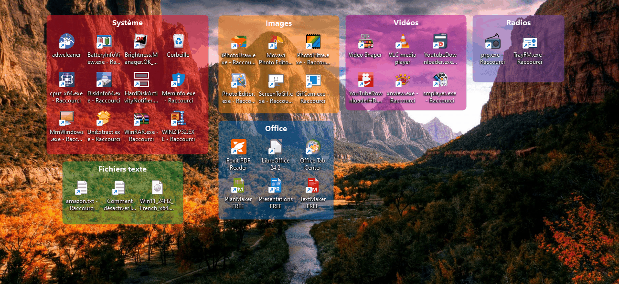Launch the BatteryInfoView.exe shortcut
Image resolution: width=619 pixels, height=284 pixels.
point(104,41)
